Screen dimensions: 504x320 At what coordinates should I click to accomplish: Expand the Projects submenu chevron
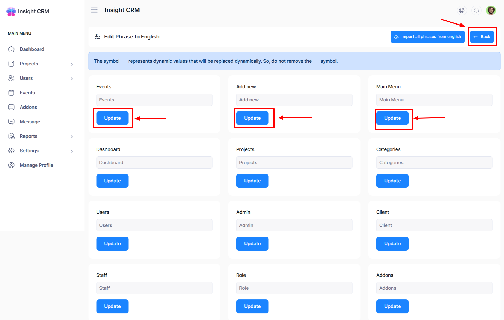click(x=72, y=64)
